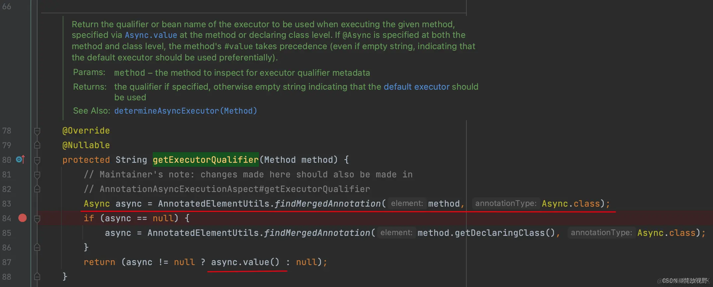
Task: Click the 'Returns:' doc label
Action: coord(90,87)
